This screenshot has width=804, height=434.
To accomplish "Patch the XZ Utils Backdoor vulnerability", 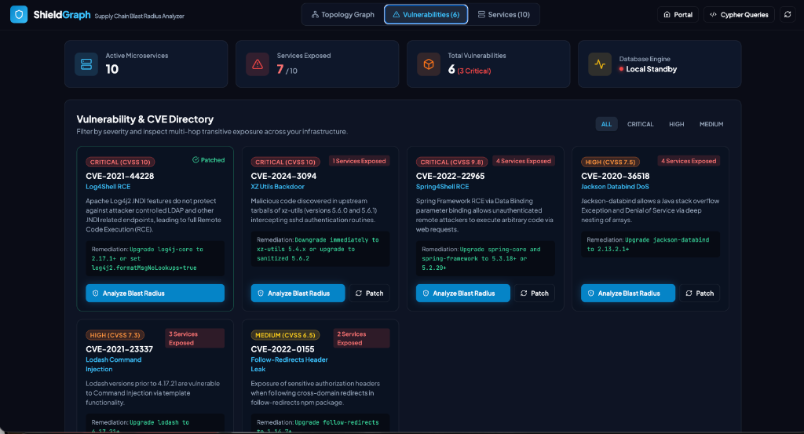I will pyautogui.click(x=369, y=293).
